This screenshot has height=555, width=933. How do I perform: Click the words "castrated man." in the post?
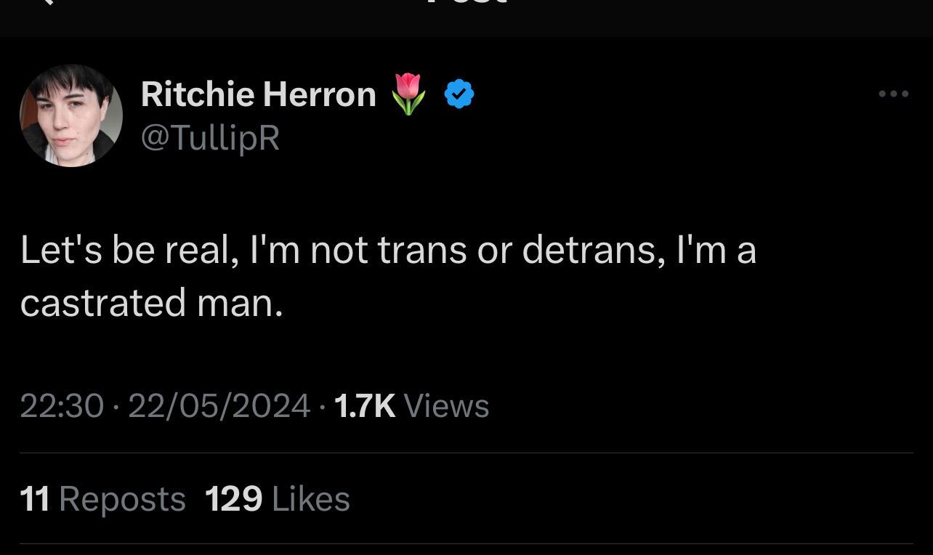pos(151,302)
